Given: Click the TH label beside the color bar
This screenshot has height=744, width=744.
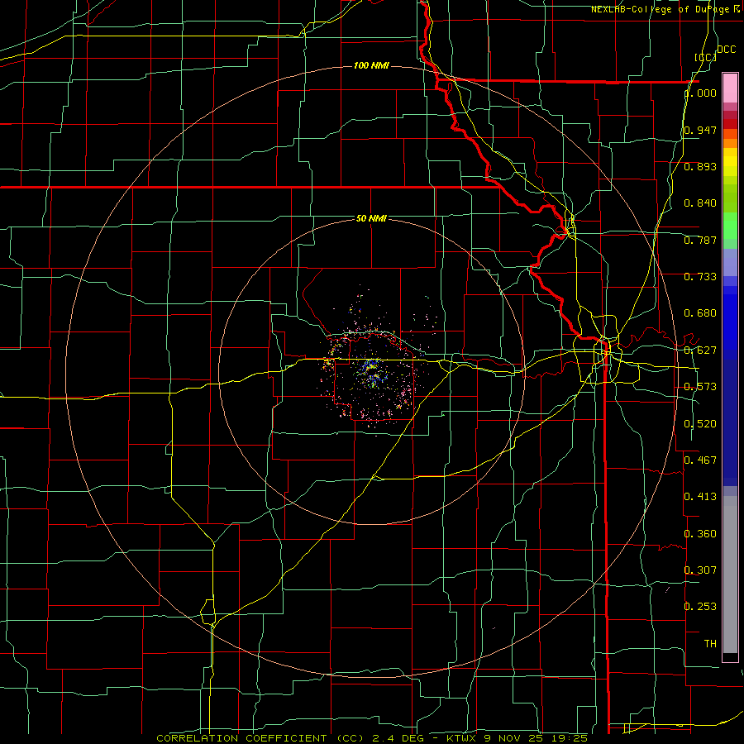Looking at the screenshot, I should 710,644.
